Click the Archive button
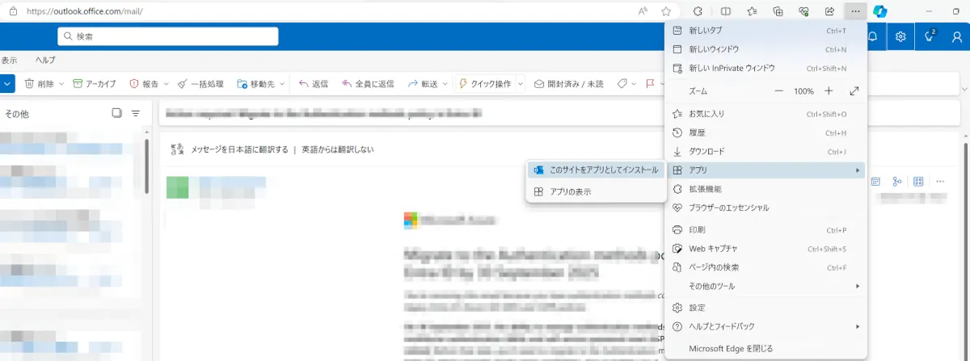Image resolution: width=970 pixels, height=361 pixels. [x=94, y=83]
